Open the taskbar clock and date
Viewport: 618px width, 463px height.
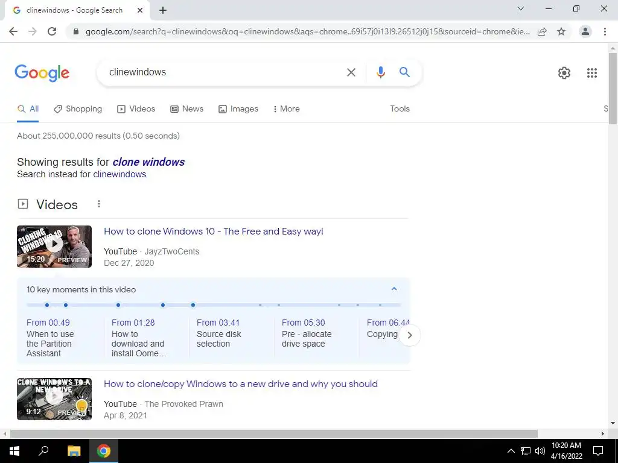click(566, 451)
